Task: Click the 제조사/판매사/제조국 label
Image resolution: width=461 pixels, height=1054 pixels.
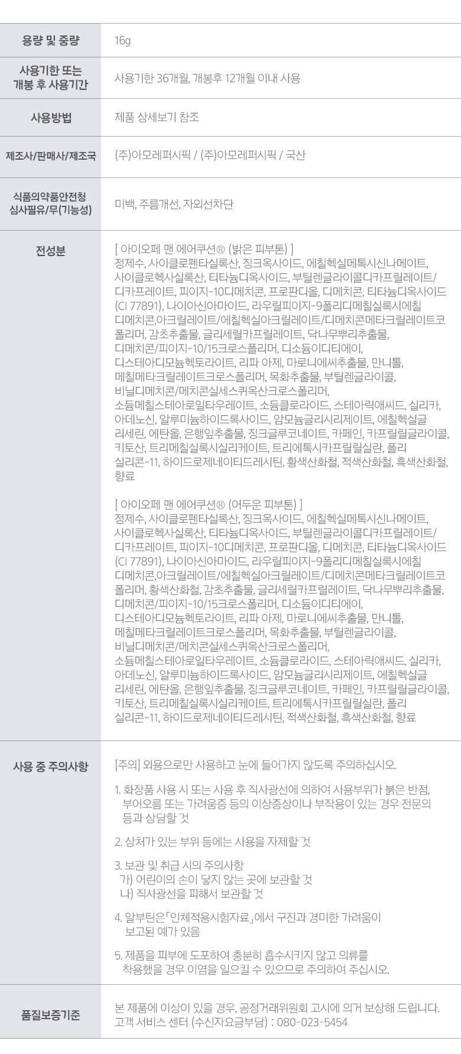Action: coord(50,157)
